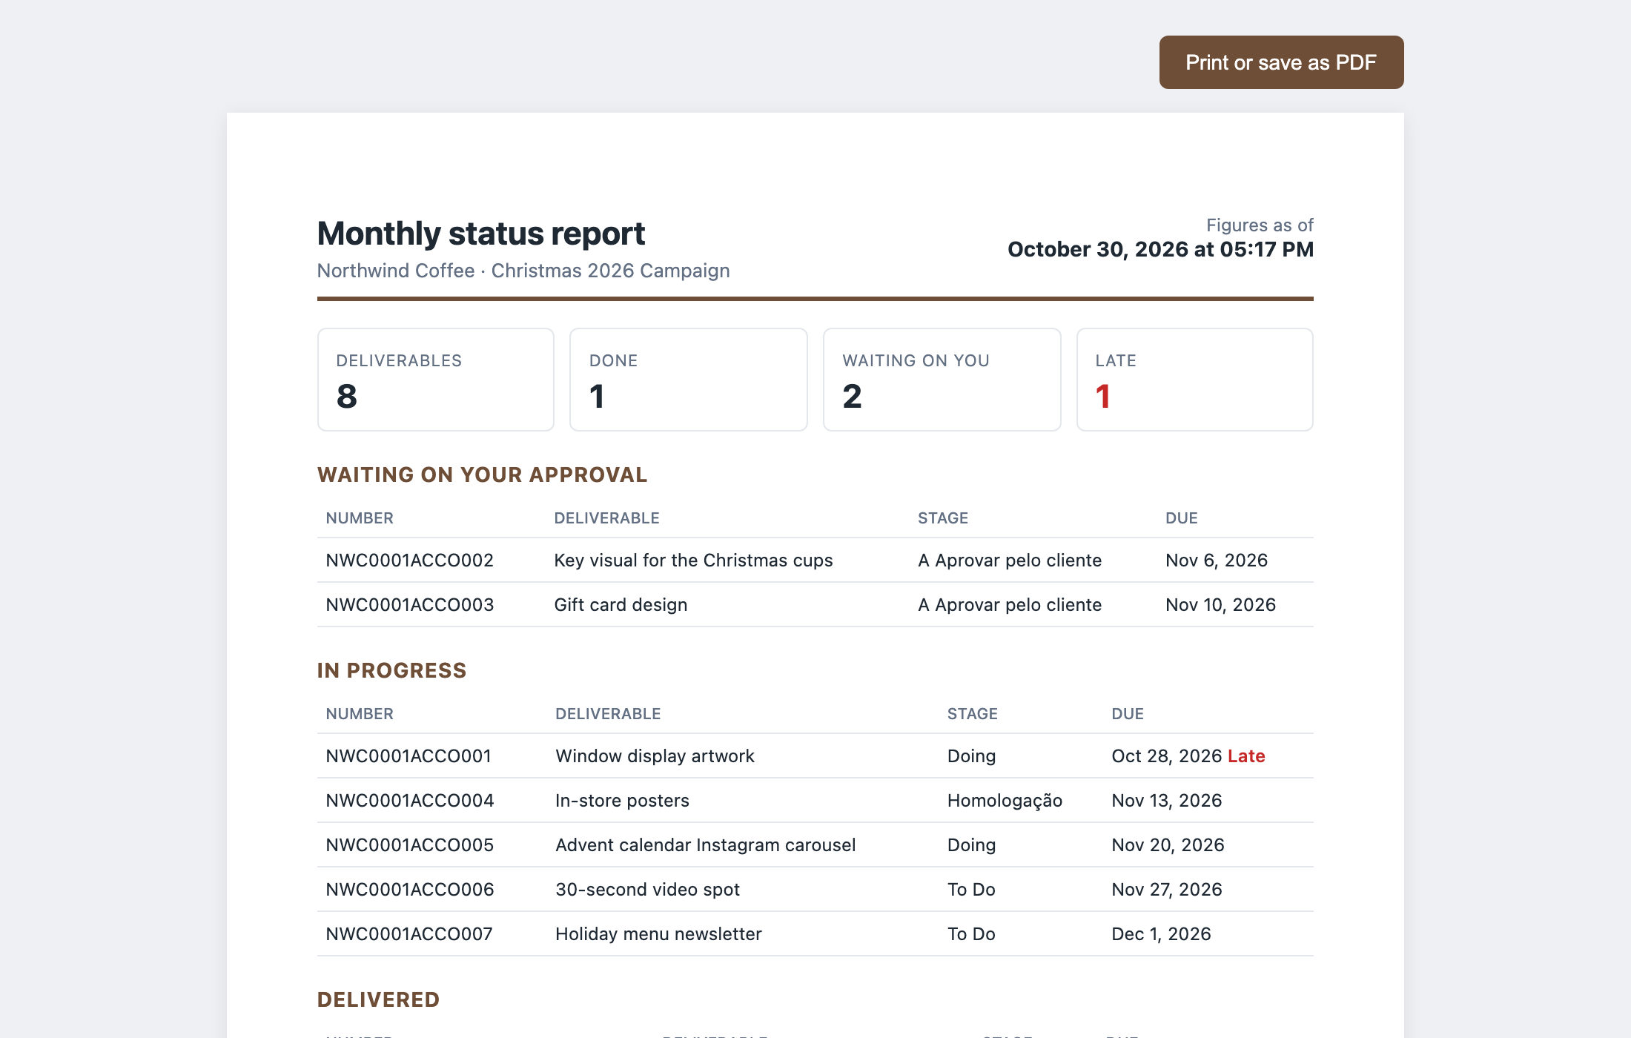Image resolution: width=1631 pixels, height=1038 pixels.
Task: Click the 30-second video spot deliverable
Action: coord(647,890)
